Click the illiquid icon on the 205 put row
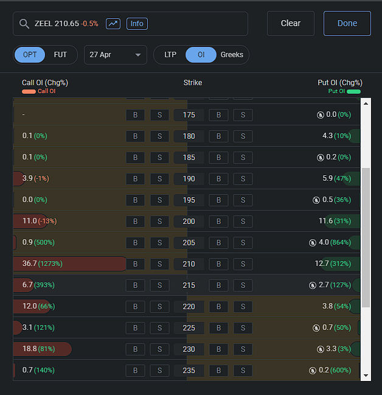This screenshot has width=382, height=395. 313,243
